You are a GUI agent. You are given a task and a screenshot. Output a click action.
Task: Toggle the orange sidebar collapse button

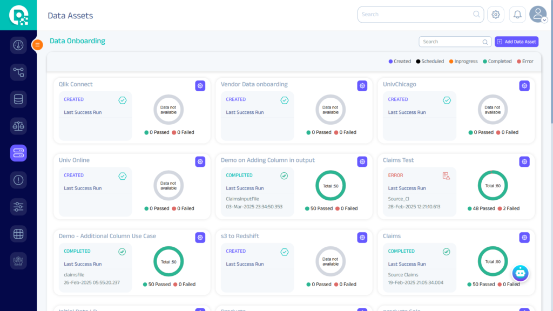click(x=37, y=45)
